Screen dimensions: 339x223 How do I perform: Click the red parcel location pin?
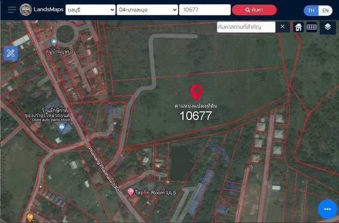click(x=196, y=92)
